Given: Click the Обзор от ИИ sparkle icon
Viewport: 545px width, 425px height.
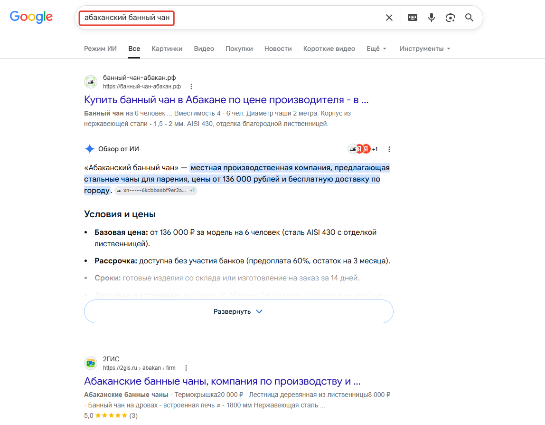Looking at the screenshot, I should pos(89,149).
